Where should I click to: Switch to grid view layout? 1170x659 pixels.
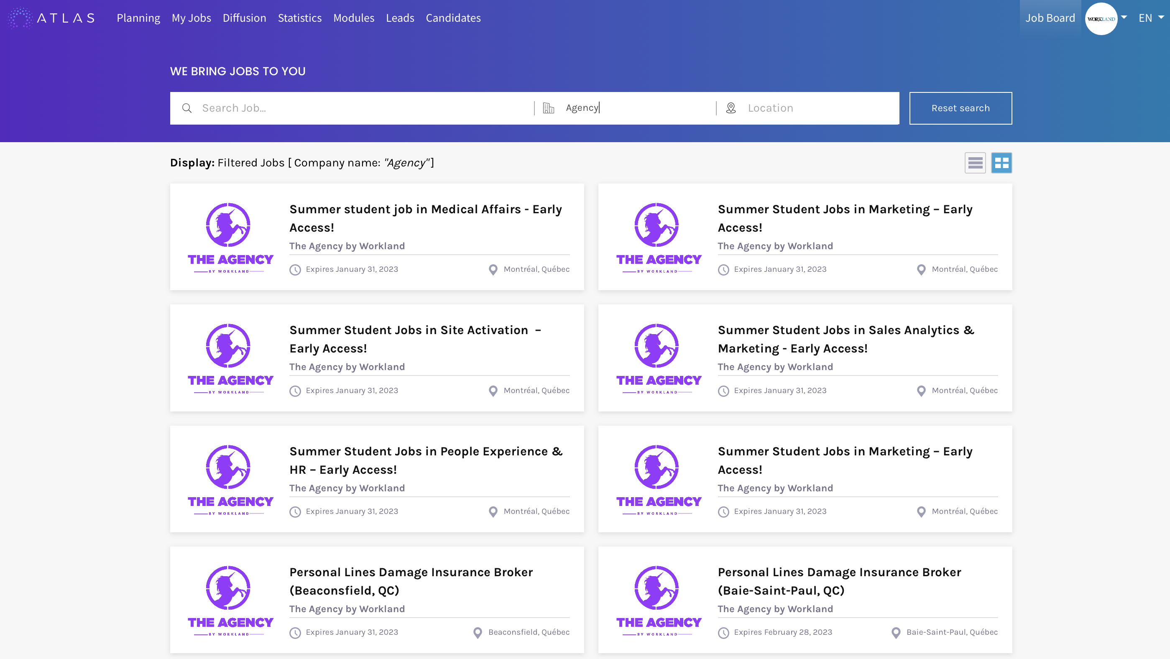pyautogui.click(x=1001, y=163)
